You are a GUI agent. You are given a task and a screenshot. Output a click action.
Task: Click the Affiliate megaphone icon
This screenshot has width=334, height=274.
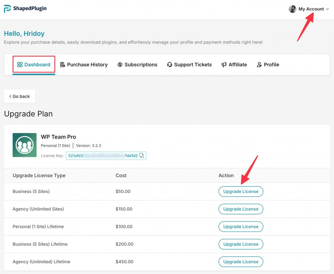(224, 65)
